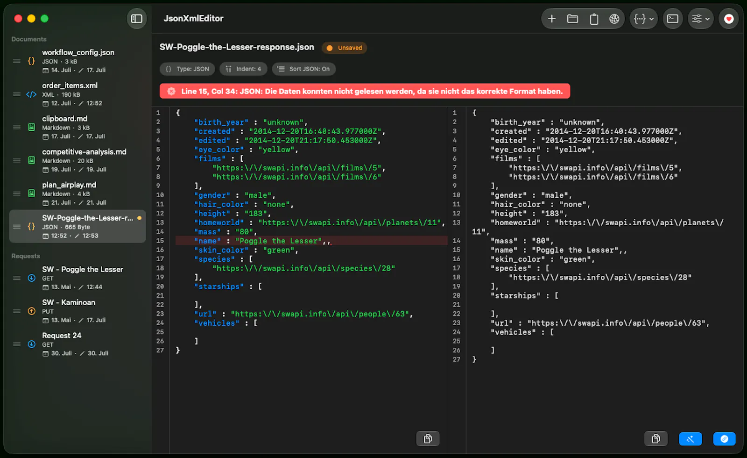Open the globe network request icon

(x=614, y=19)
